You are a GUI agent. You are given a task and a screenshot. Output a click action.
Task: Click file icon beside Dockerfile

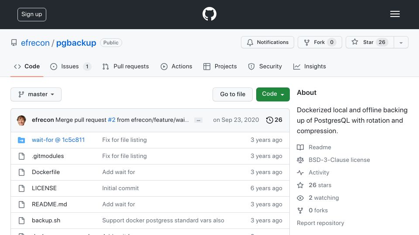[x=22, y=172]
